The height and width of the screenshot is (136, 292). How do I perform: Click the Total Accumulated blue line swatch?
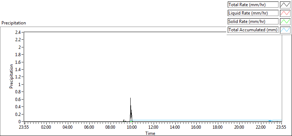pos(285,30)
